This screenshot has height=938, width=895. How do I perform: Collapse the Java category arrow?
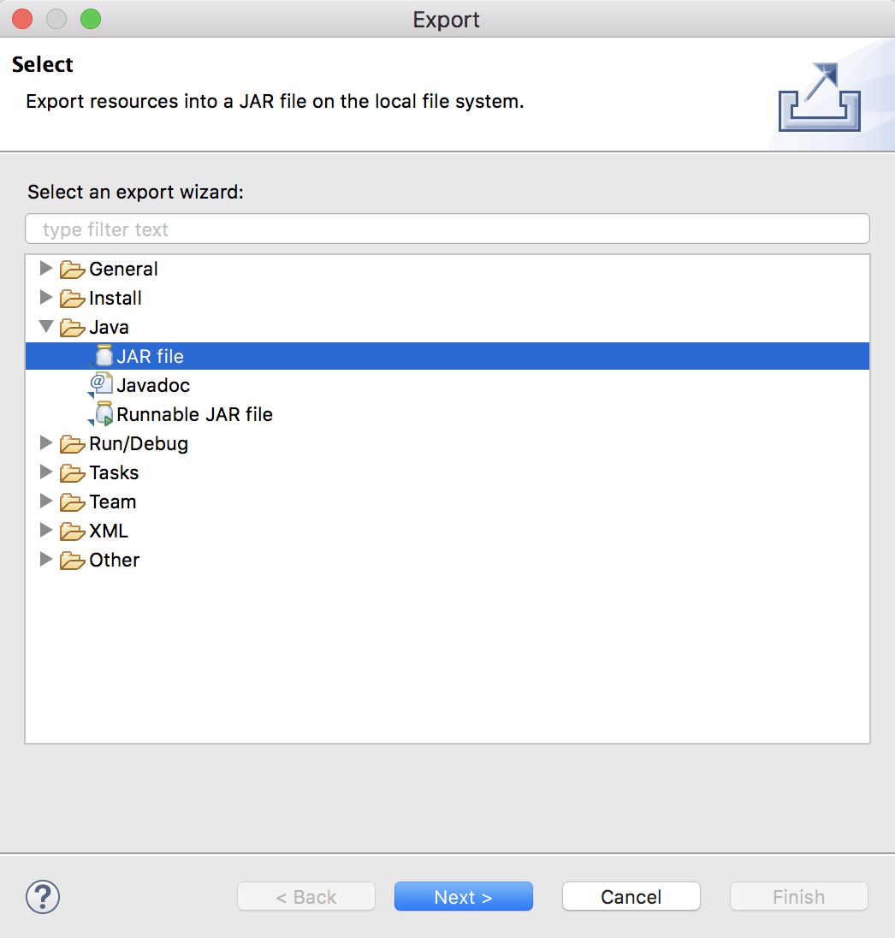coord(46,327)
